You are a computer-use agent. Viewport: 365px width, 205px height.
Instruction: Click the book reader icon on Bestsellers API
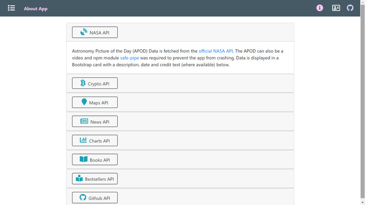click(x=79, y=178)
